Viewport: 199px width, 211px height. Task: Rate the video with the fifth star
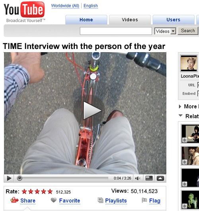[x=50, y=191]
